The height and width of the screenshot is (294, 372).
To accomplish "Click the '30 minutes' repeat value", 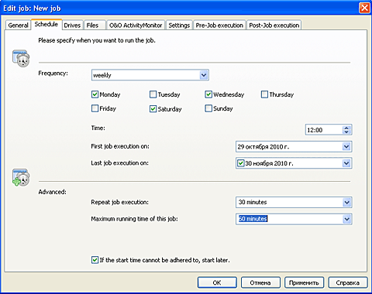I will [x=253, y=202].
